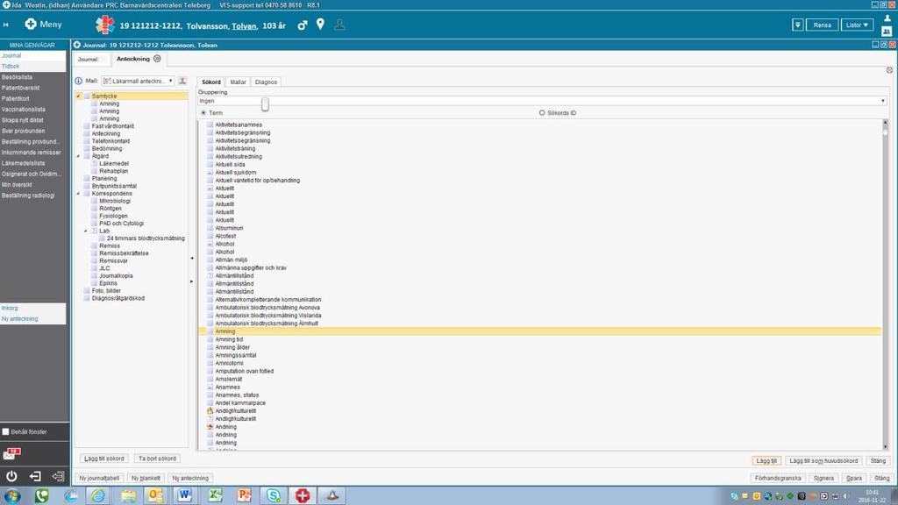Click the log out arrow icon
Image resolution: width=898 pixels, height=505 pixels.
[x=35, y=476]
